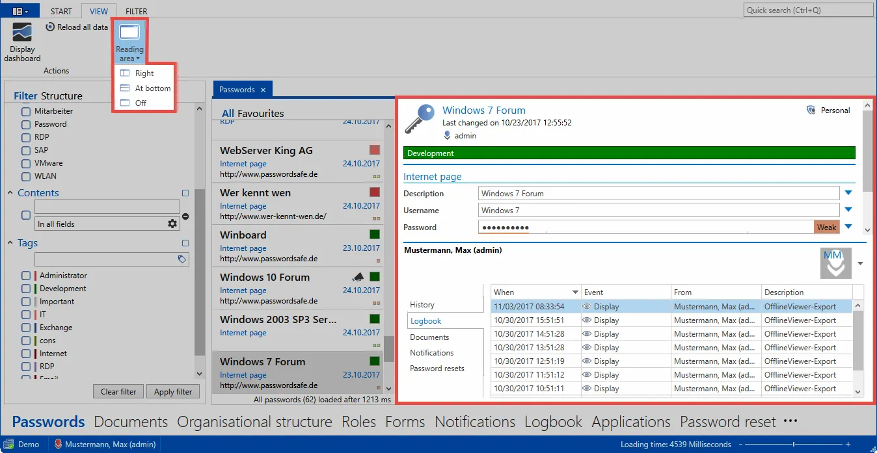Click the user icon beside Mustermann, Max in the status bar
Image resolution: width=877 pixels, height=453 pixels.
[58, 445]
